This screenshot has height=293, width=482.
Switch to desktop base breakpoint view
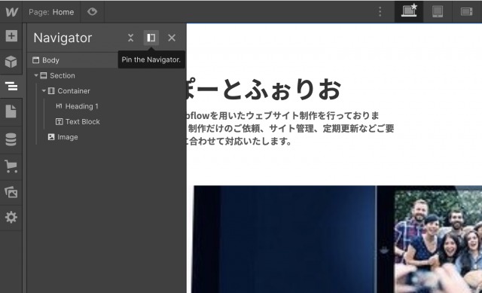409,12
